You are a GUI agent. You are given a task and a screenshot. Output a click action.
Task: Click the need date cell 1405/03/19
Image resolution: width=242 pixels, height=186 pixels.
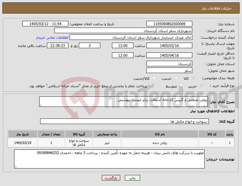[23, 143]
